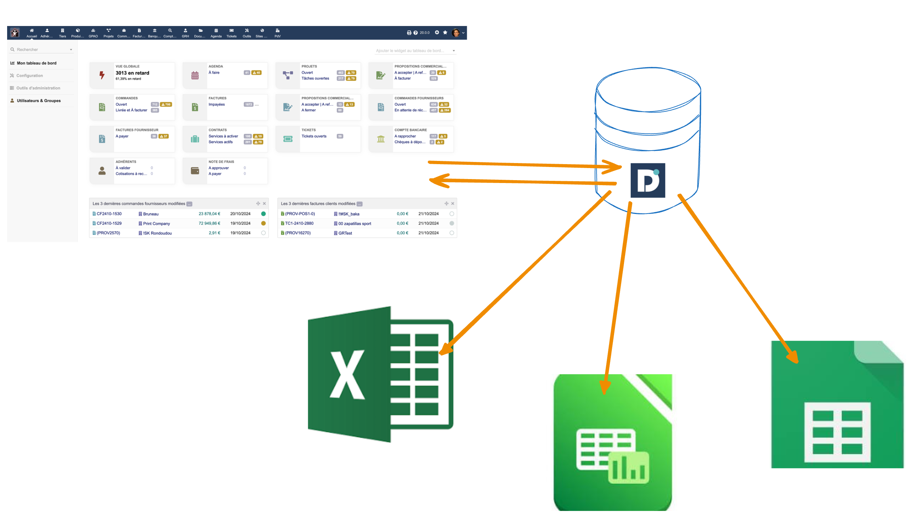This screenshot has width=913, height=518.
Task: Toggle status circle for CF2410-1530 order
Action: [x=263, y=214]
